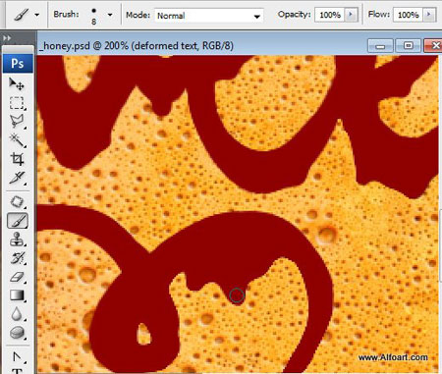This screenshot has height=374, width=442.
Task: Open the Flow slider arrow
Action: coord(429,15)
